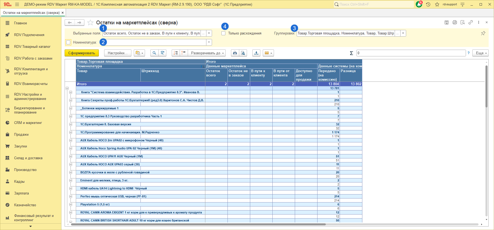Click the find magnifier icon in report toolbar
This screenshot has height=230, width=494.
154,53
